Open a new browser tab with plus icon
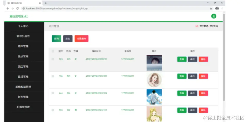Screen dimensions: 246x122 [x=46, y=3]
